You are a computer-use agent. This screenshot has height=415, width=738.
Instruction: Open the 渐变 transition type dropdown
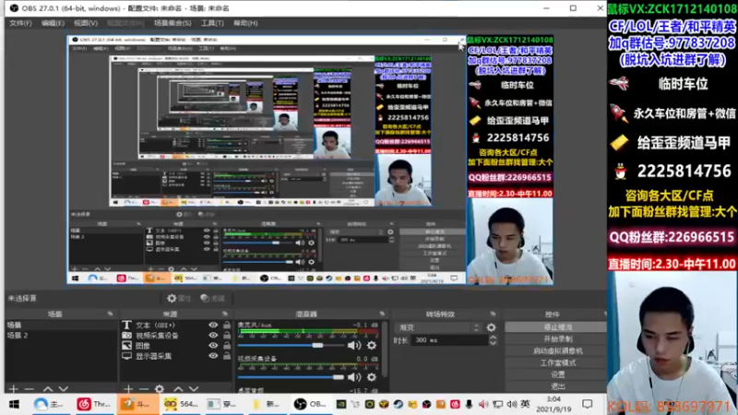pyautogui.click(x=438, y=327)
